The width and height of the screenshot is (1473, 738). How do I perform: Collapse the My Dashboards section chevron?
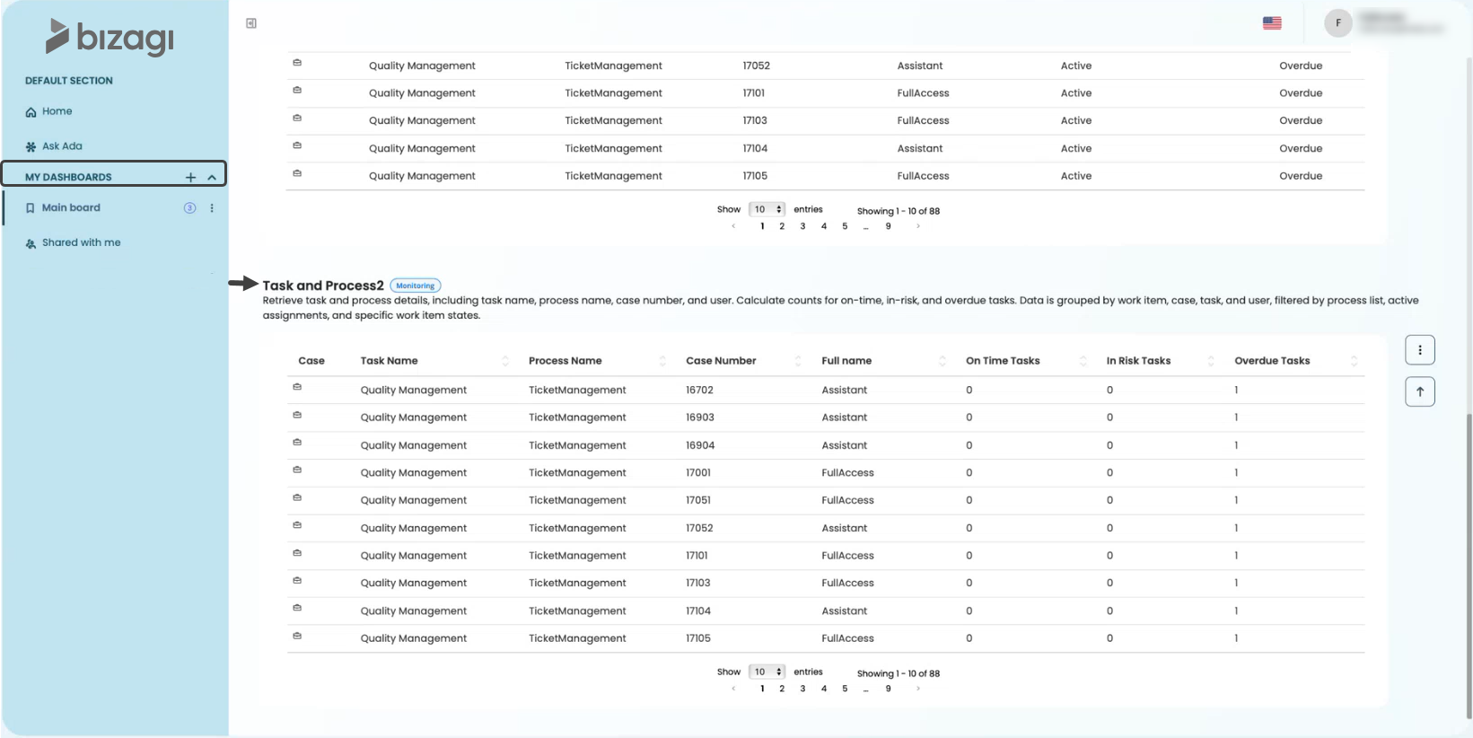212,177
